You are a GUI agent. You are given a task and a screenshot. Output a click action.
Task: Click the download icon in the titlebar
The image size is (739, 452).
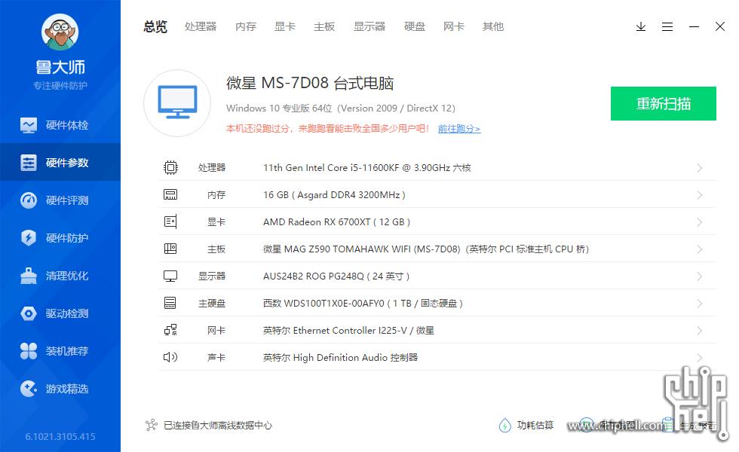(x=641, y=26)
